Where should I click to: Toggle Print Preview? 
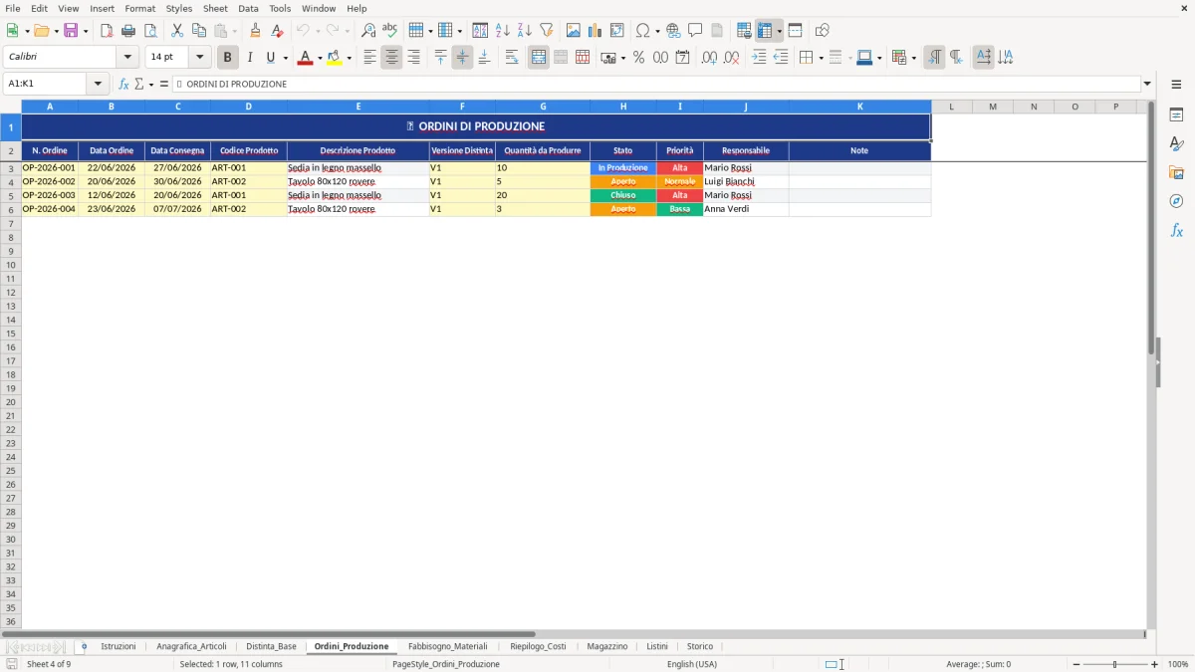[x=150, y=30]
